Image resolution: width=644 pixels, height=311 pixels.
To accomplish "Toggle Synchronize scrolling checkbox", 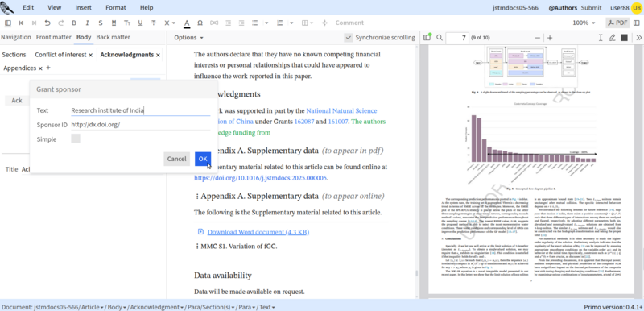I will coord(349,38).
